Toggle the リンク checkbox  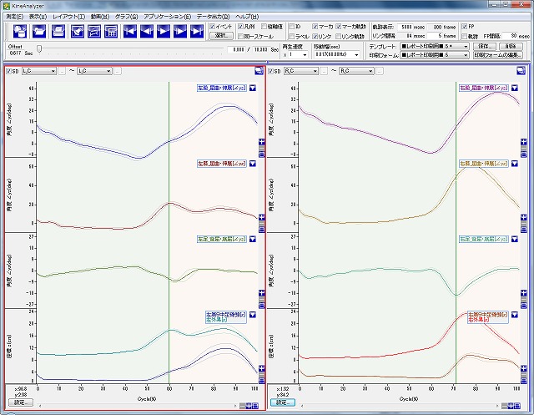(315, 36)
